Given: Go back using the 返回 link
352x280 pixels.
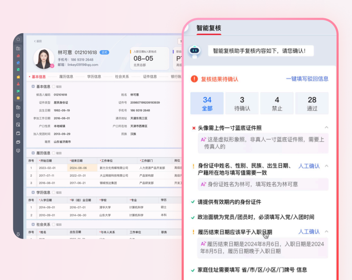Looking at the screenshot, I should coord(38,41).
